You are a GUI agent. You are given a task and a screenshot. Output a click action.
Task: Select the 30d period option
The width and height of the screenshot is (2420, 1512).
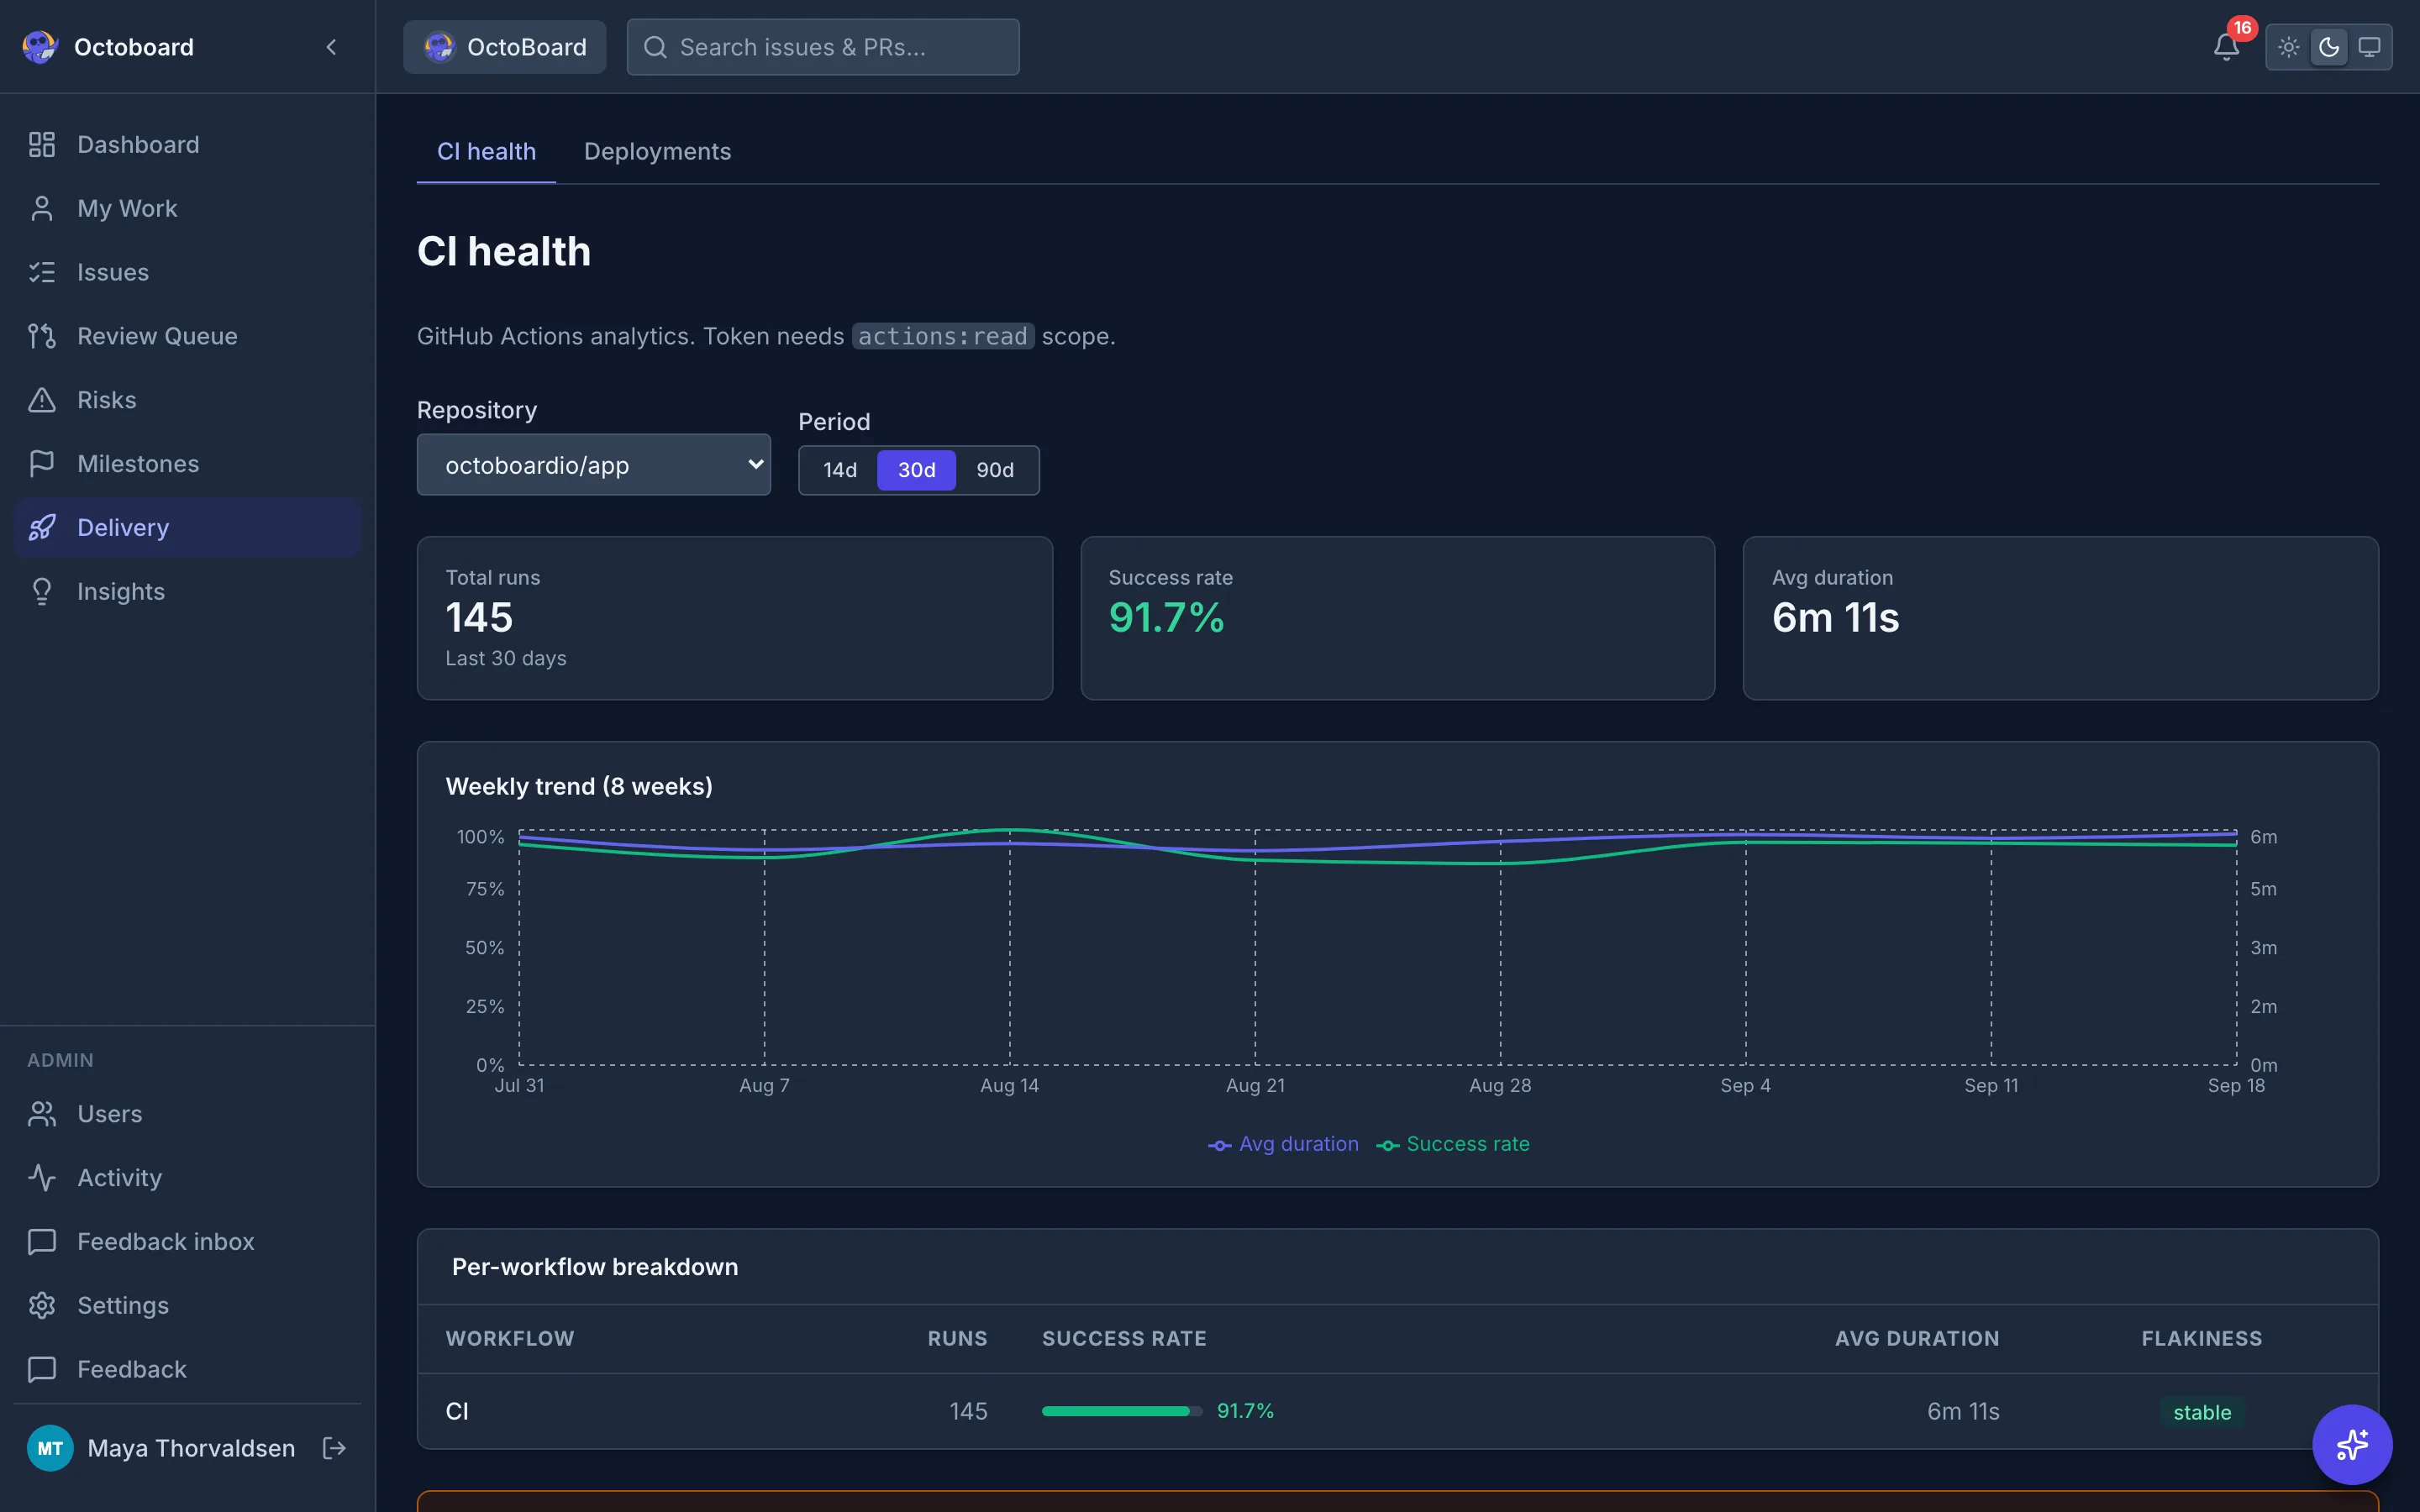917,470
